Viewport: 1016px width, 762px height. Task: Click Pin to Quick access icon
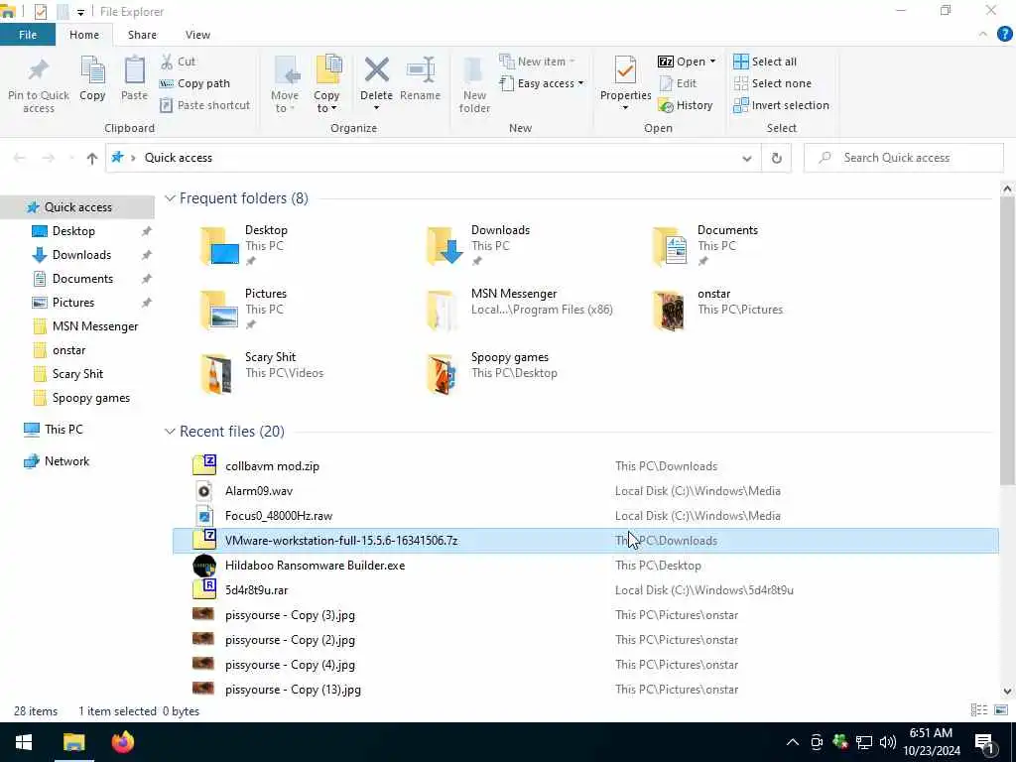[39, 70]
